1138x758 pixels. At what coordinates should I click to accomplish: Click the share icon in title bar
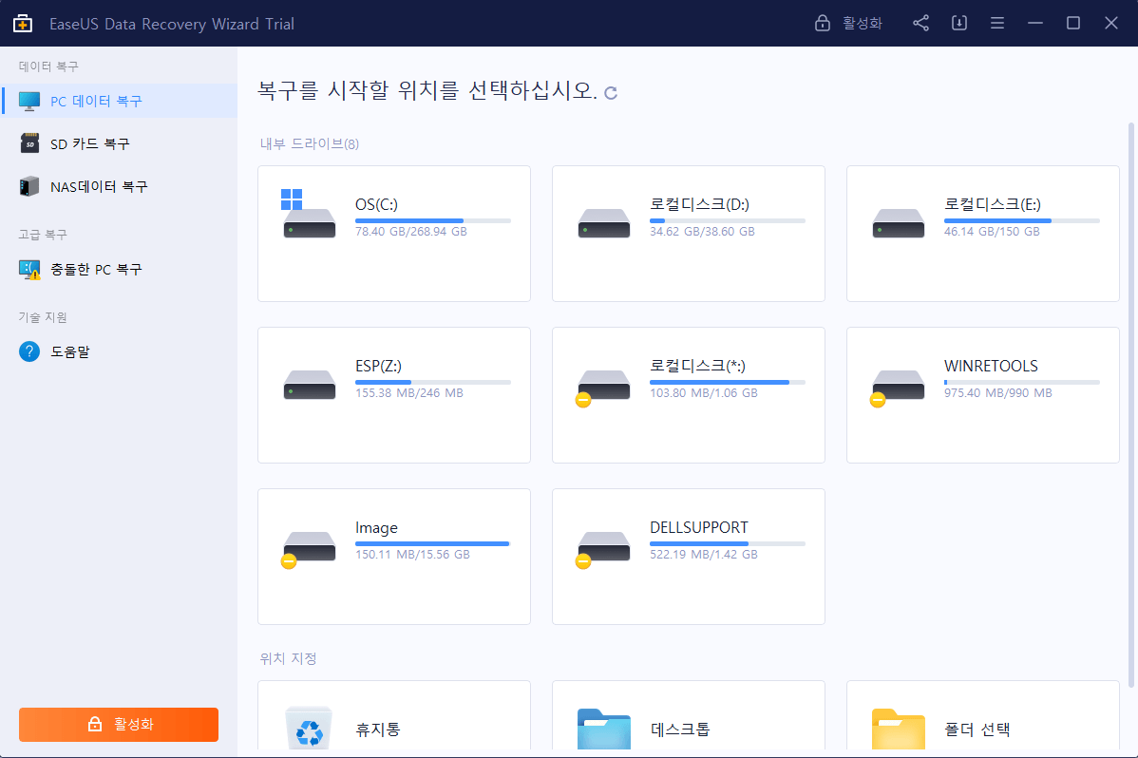[x=920, y=24]
